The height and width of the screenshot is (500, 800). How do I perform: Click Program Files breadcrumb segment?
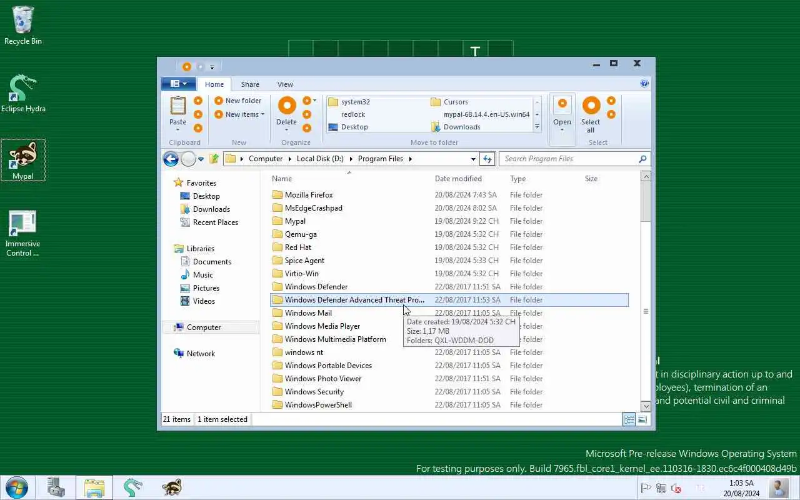click(x=381, y=159)
